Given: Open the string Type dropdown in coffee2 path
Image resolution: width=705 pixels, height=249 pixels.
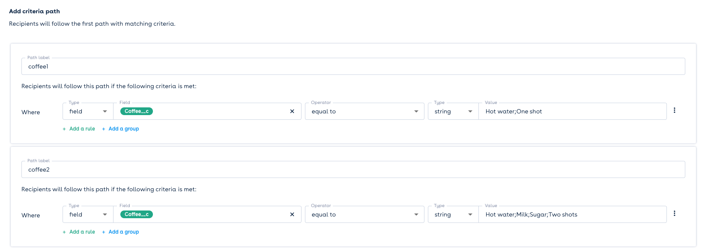Looking at the screenshot, I should 453,214.
